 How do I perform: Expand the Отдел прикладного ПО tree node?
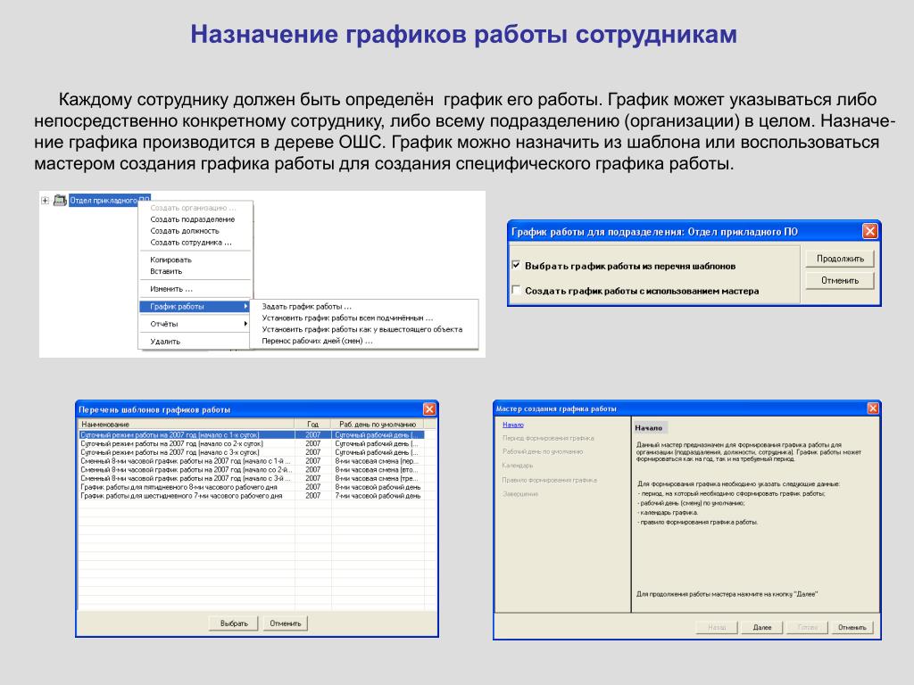coord(45,201)
